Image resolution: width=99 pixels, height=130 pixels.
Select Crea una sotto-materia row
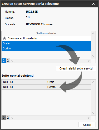[46, 38]
